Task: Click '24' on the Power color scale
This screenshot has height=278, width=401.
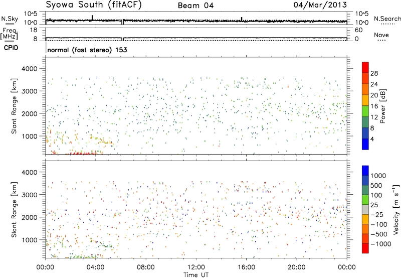Action: (x=374, y=84)
